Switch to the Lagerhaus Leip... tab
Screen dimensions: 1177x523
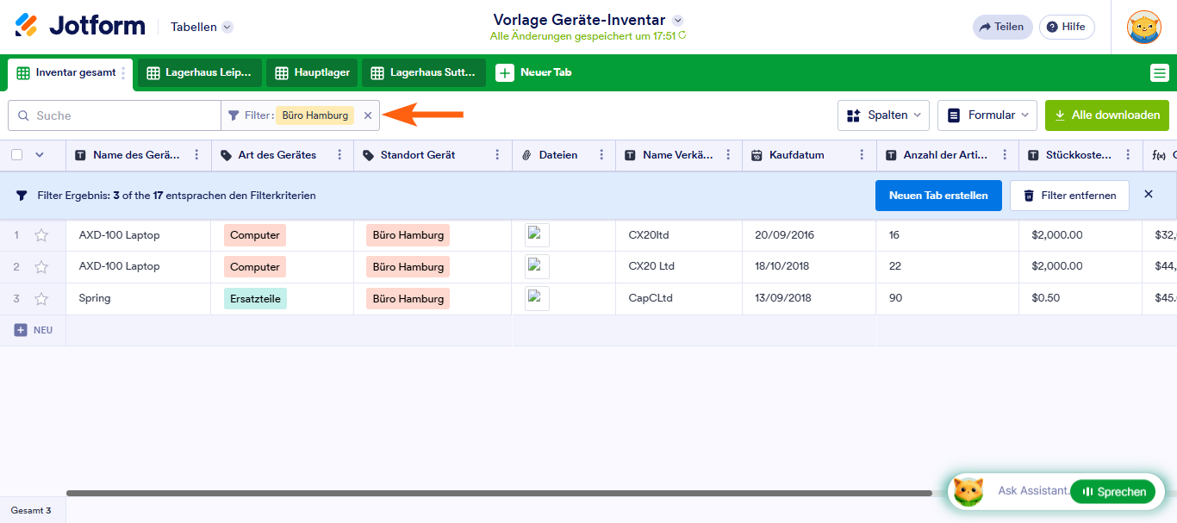click(200, 72)
